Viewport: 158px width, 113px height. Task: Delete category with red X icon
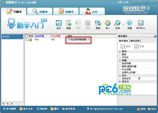pos(8,104)
